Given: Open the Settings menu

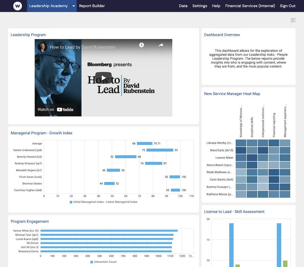Looking at the screenshot, I should point(200,6).
